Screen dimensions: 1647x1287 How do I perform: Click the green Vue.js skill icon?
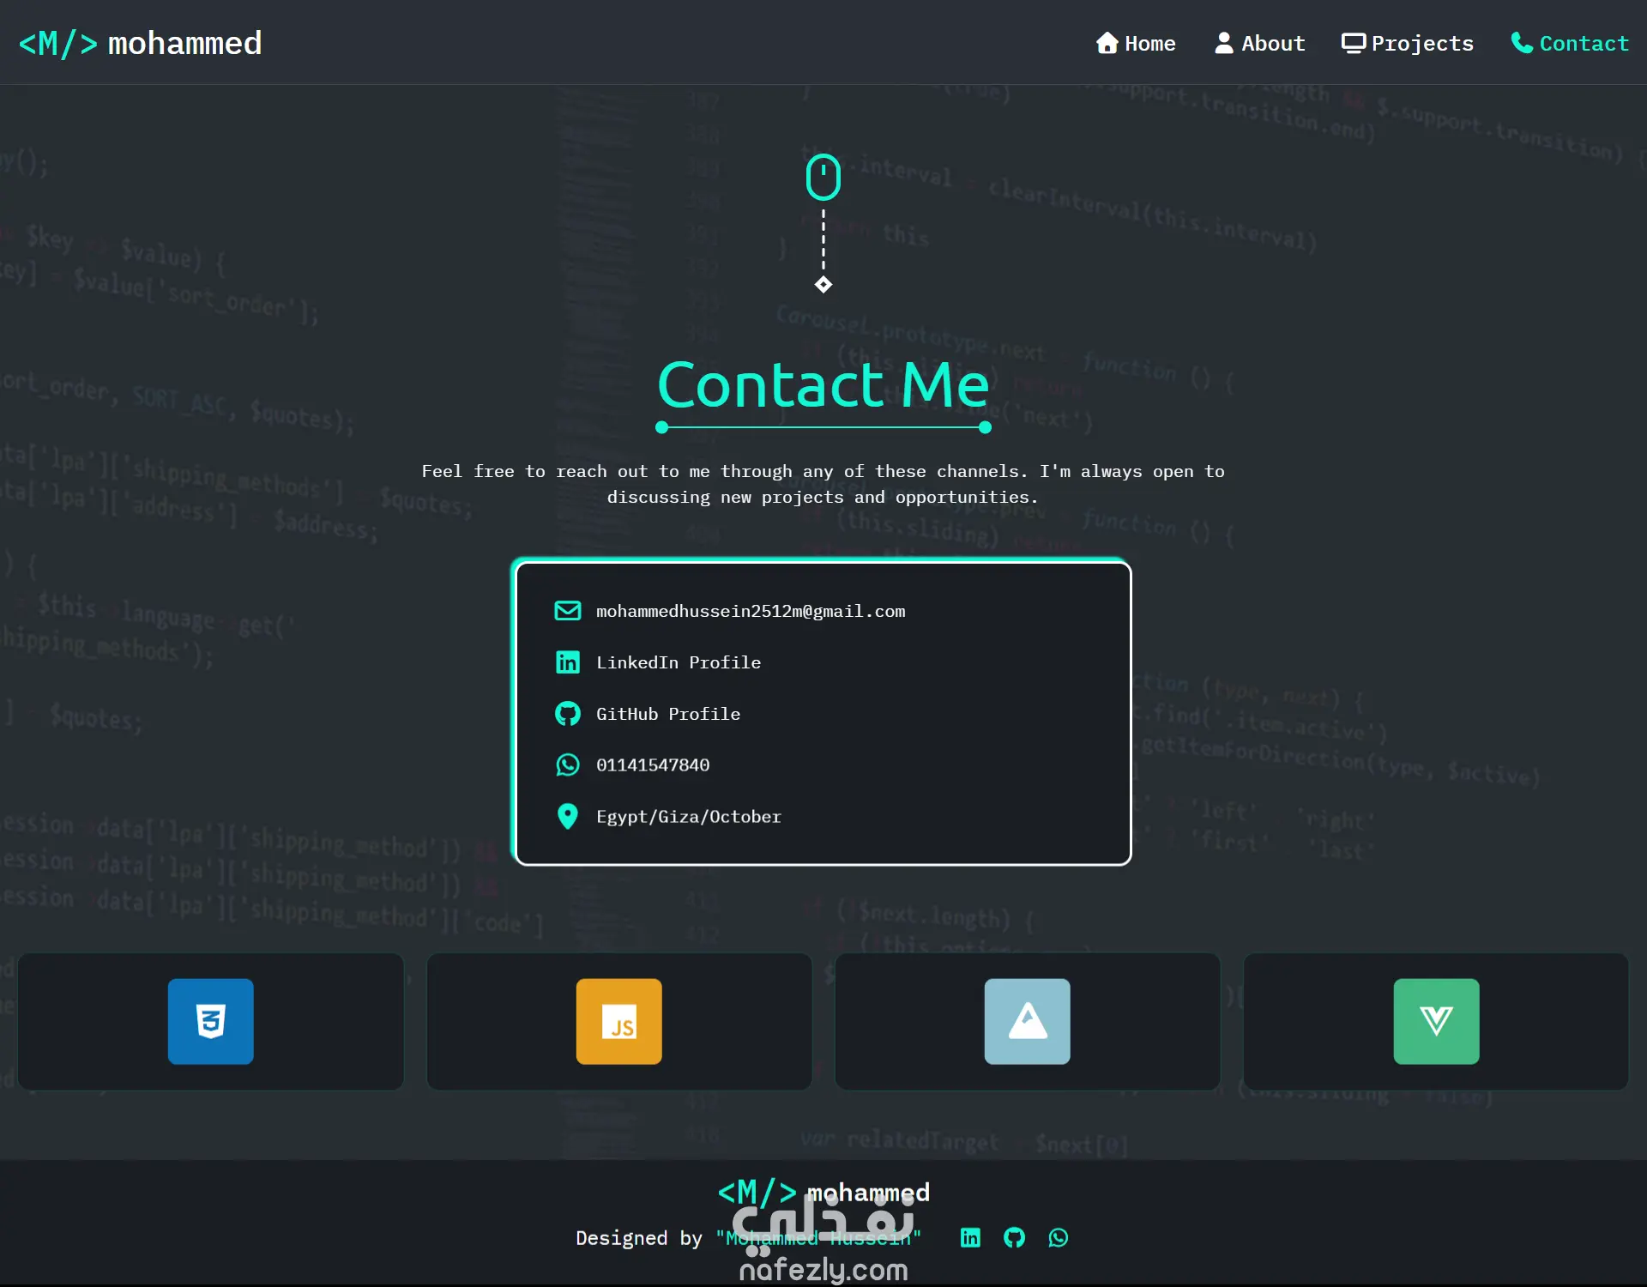point(1436,1021)
